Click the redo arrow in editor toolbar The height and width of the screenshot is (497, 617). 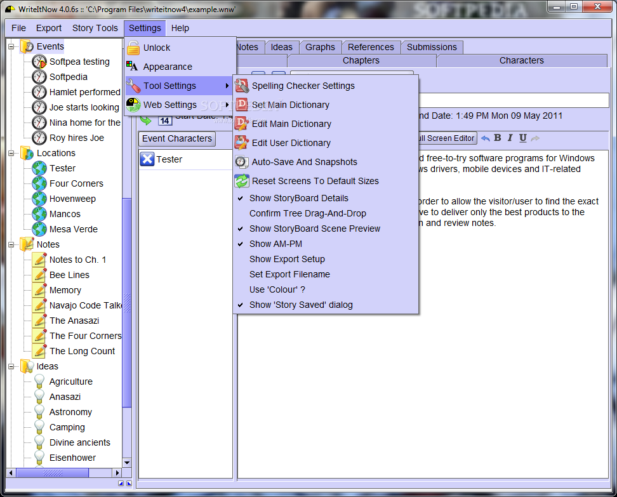click(x=535, y=138)
